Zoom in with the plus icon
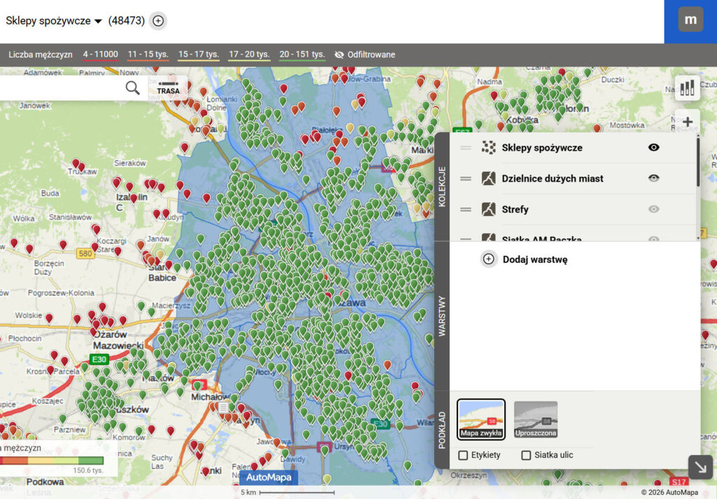This screenshot has width=717, height=499. [687, 121]
